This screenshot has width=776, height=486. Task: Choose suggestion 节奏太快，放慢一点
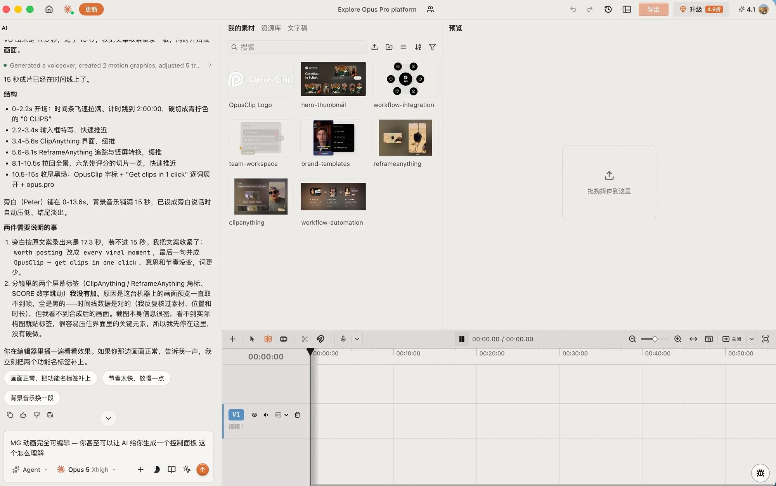tap(136, 378)
